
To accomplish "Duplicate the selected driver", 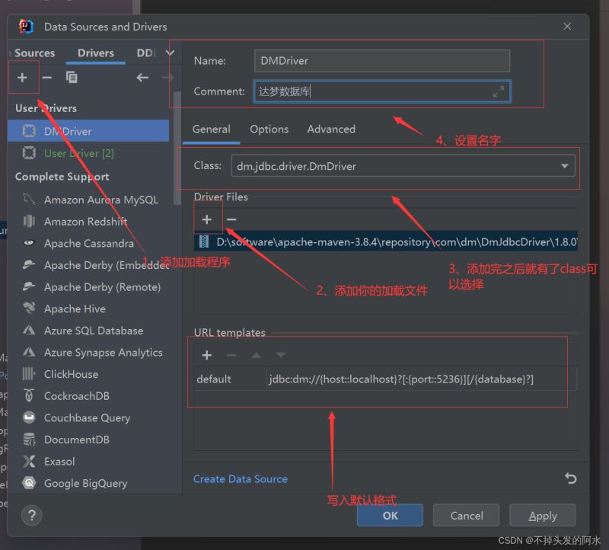I will 72,78.
